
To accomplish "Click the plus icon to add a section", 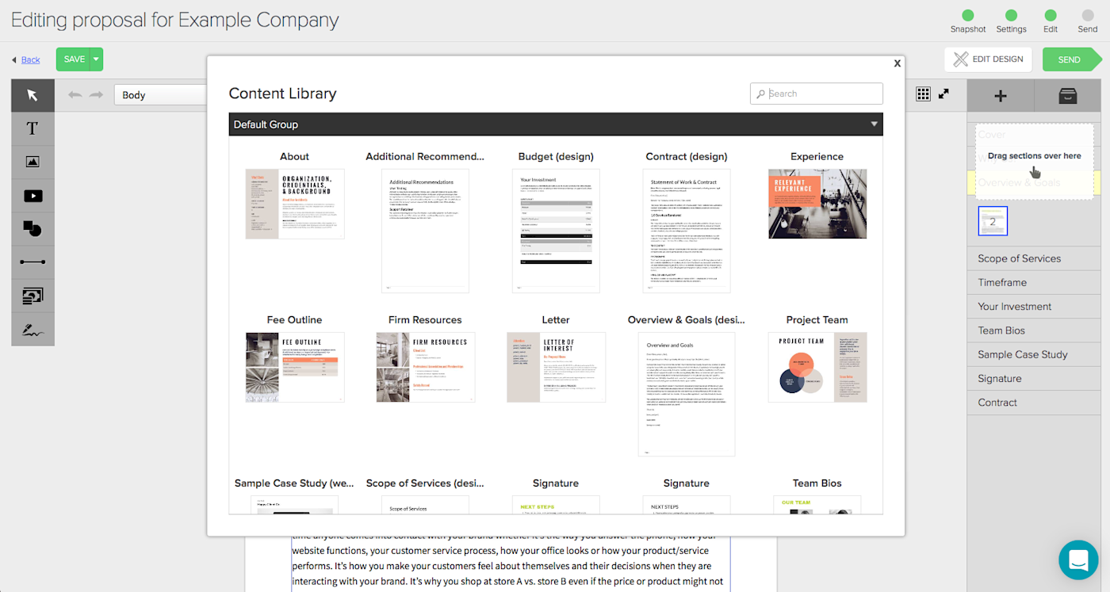I will click(1000, 95).
